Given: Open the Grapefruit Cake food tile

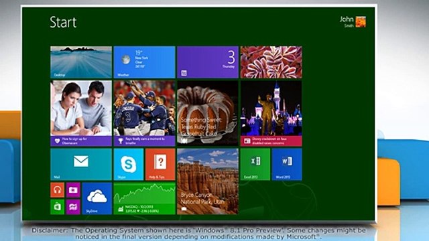Looking at the screenshot, I should [208, 113].
